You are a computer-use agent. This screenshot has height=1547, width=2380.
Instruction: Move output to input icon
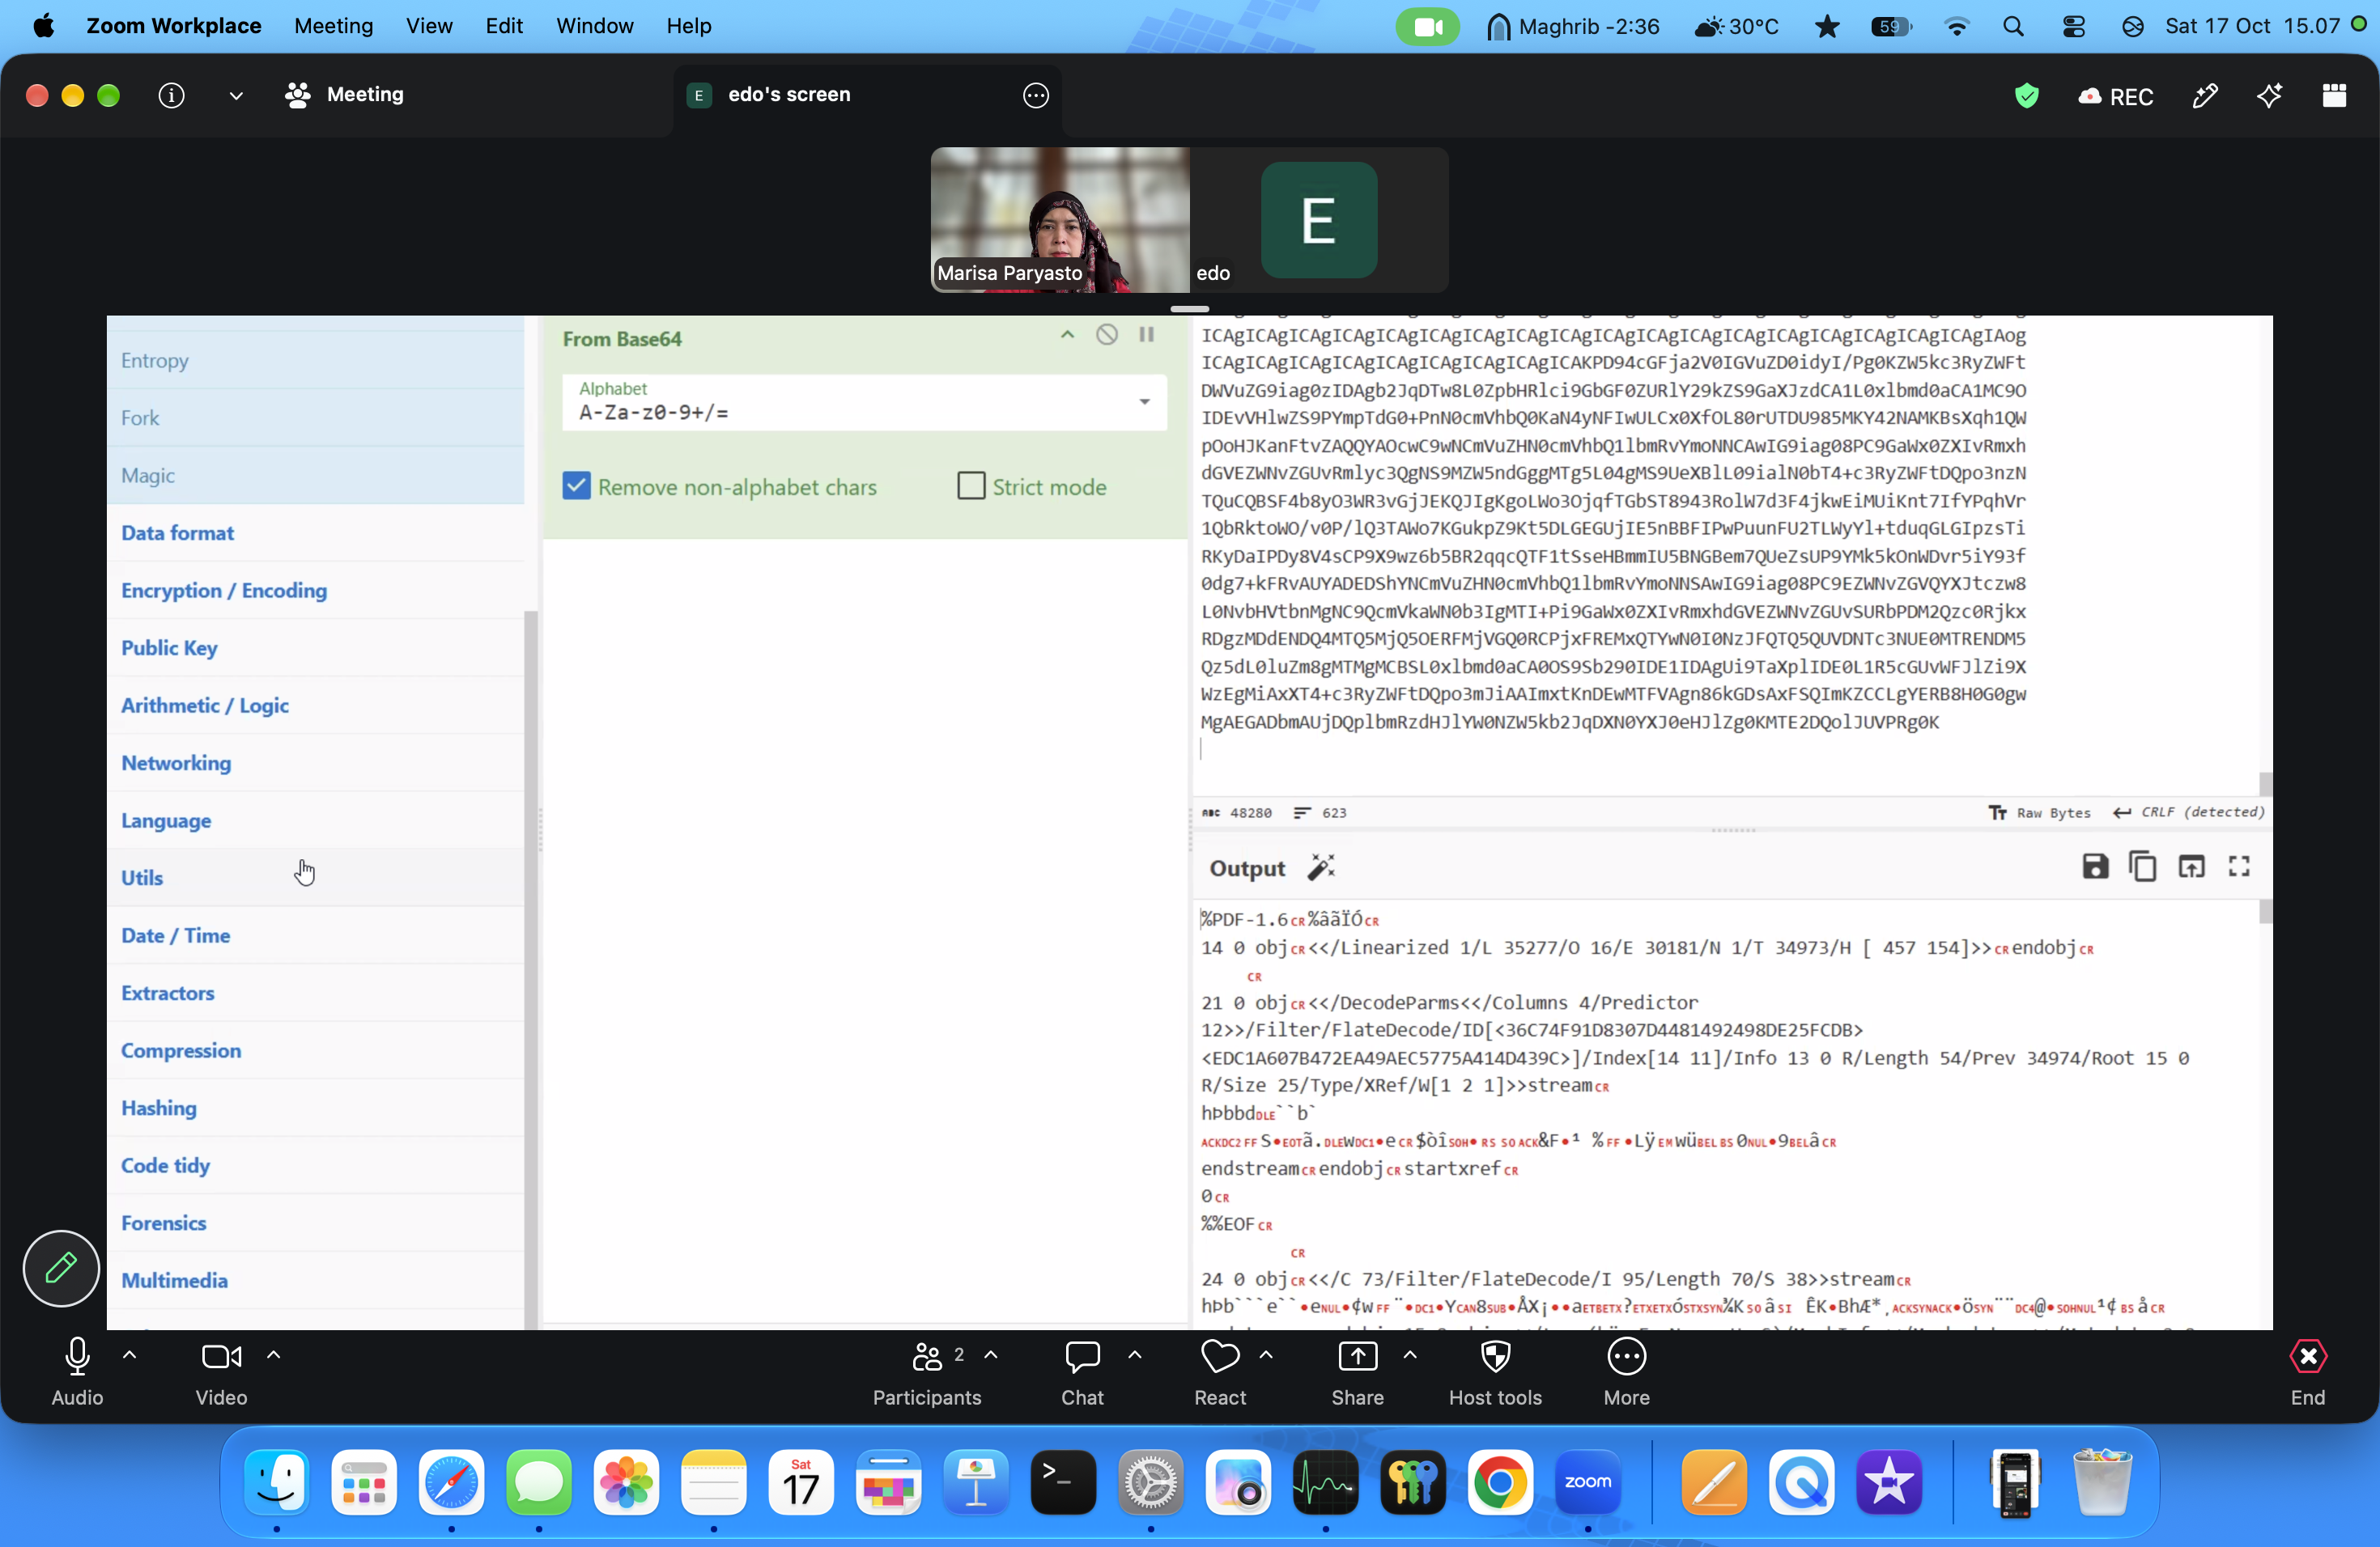pos(2191,867)
